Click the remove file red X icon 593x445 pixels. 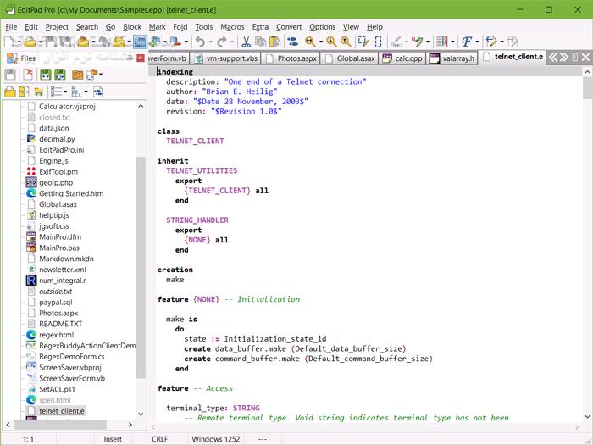(29, 75)
